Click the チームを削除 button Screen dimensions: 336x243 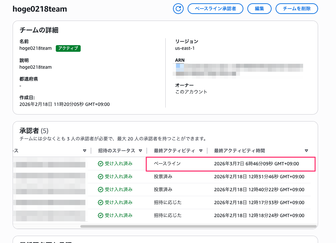296,9
